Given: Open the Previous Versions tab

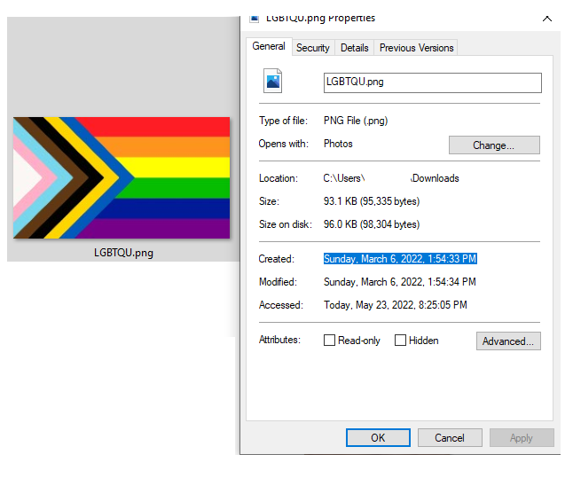Looking at the screenshot, I should point(416,48).
